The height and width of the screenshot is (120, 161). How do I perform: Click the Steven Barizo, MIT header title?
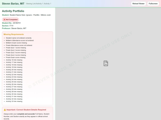pyautogui.click(x=13, y=4)
